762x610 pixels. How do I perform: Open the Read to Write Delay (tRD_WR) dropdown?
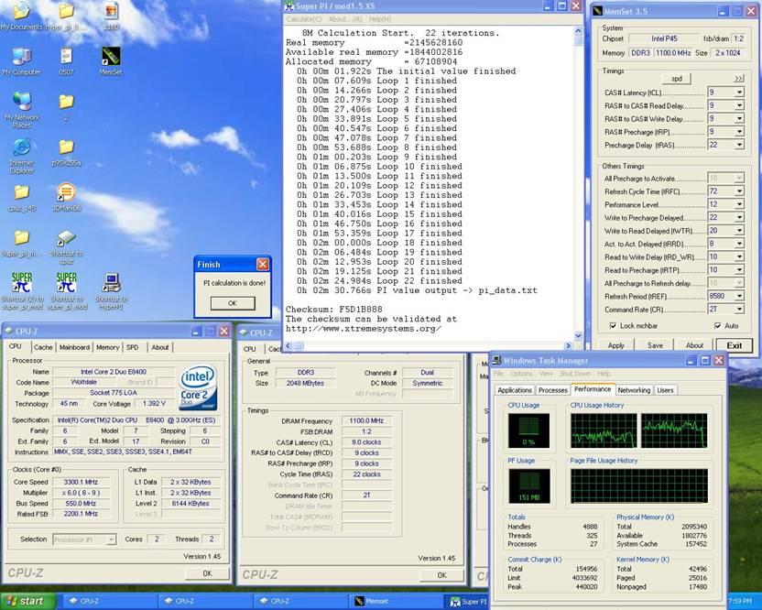click(739, 256)
